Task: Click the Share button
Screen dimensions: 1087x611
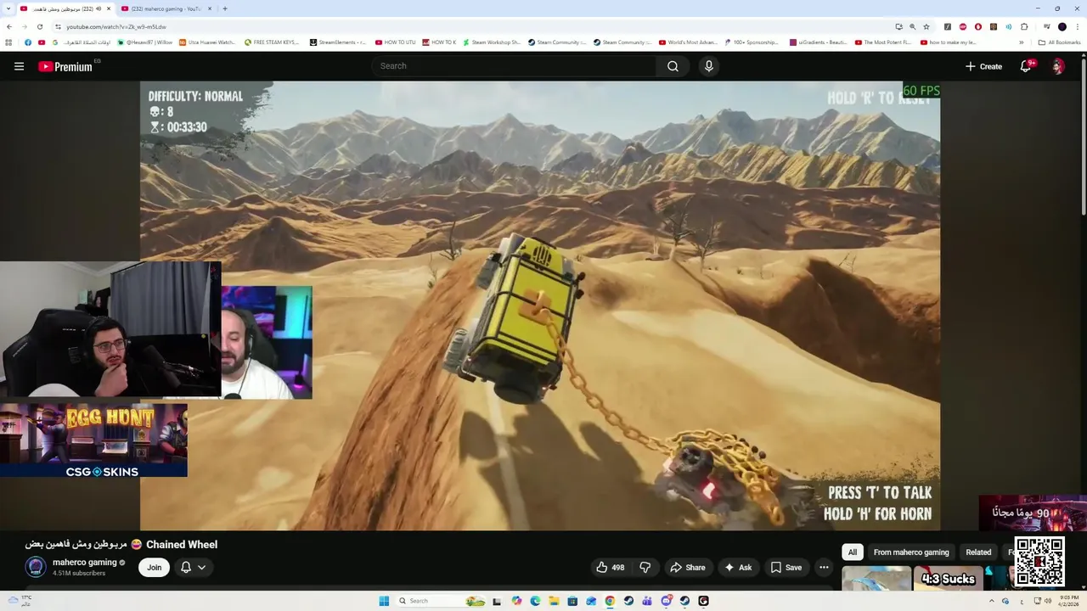Action: [x=687, y=568]
